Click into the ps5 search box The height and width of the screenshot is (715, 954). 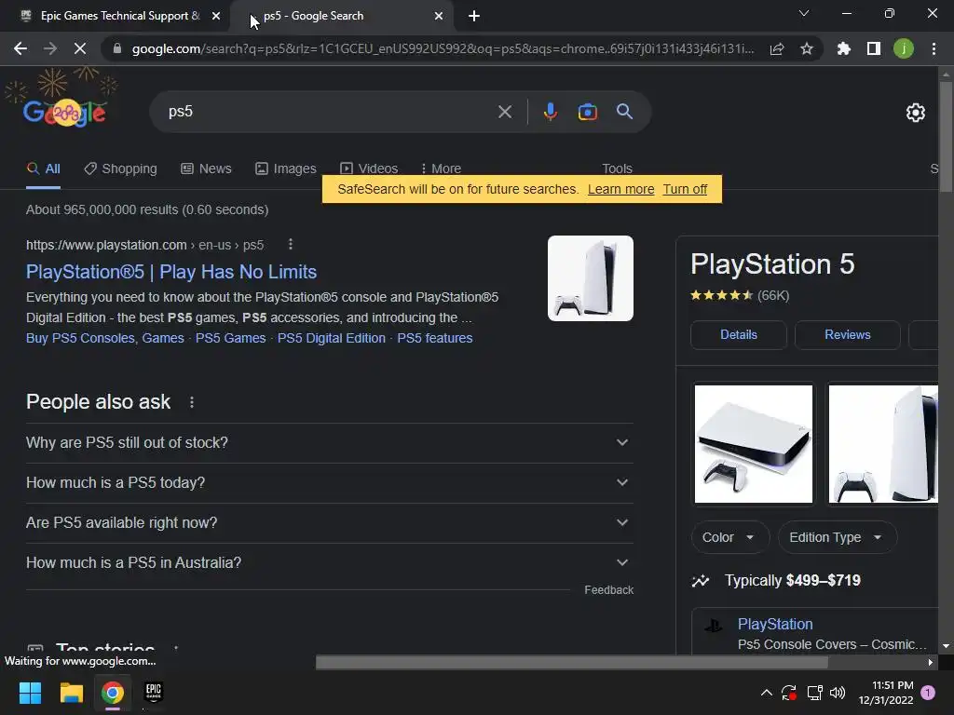point(329,112)
